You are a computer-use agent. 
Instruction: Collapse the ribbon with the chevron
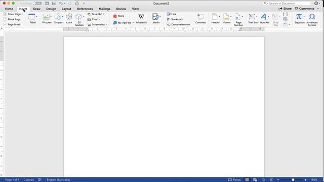[318, 9]
